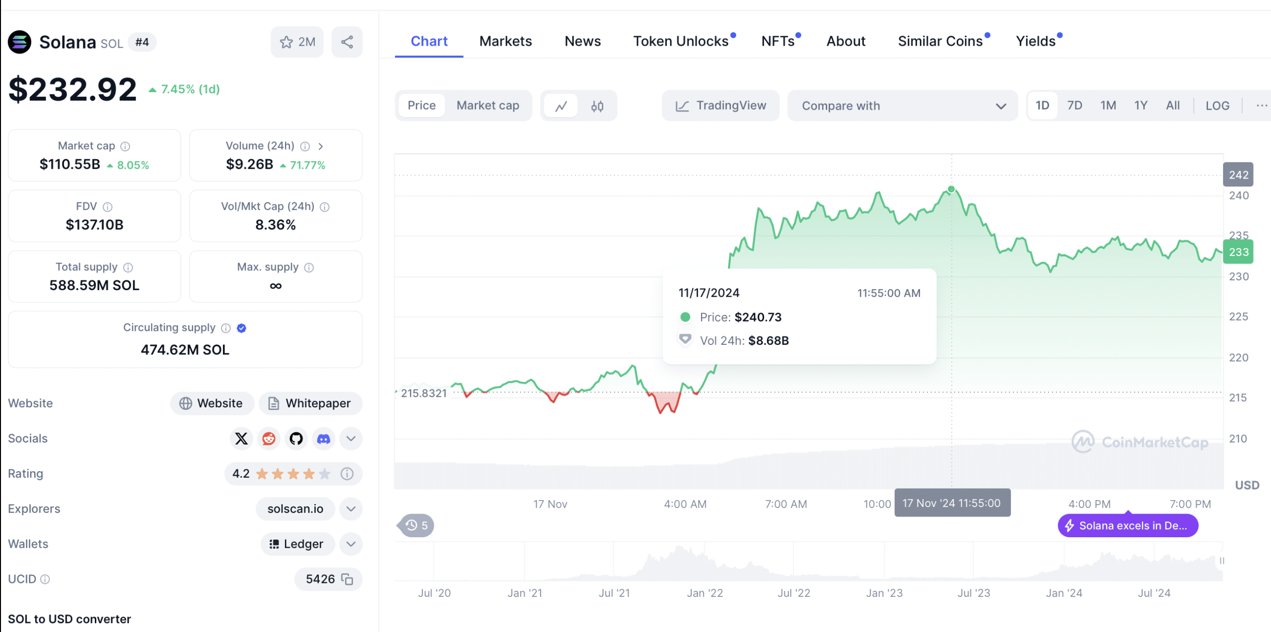This screenshot has width=1271, height=632.
Task: Click the range selector pause handle
Action: coord(1222,561)
